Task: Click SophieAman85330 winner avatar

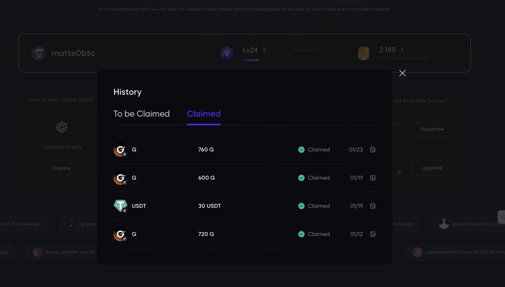Action: click(x=417, y=252)
